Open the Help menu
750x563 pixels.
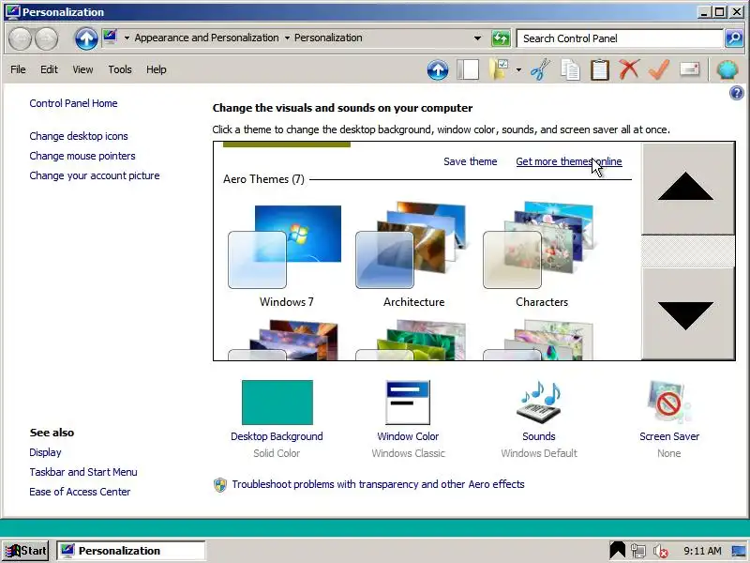[157, 69]
